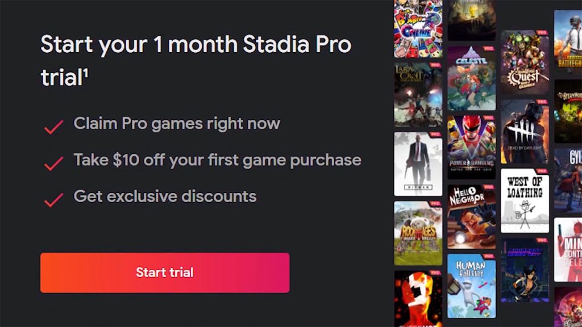Choose the Hello Neighbor game tile
Image resolution: width=582 pixels, height=327 pixels.
(471, 216)
